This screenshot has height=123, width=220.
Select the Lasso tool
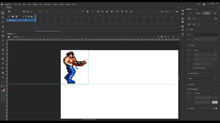(x=3, y=22)
